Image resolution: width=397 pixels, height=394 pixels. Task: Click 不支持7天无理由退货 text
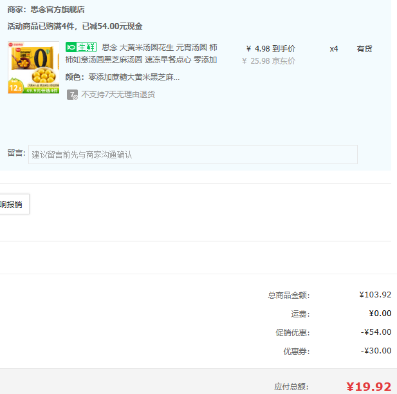click(118, 95)
